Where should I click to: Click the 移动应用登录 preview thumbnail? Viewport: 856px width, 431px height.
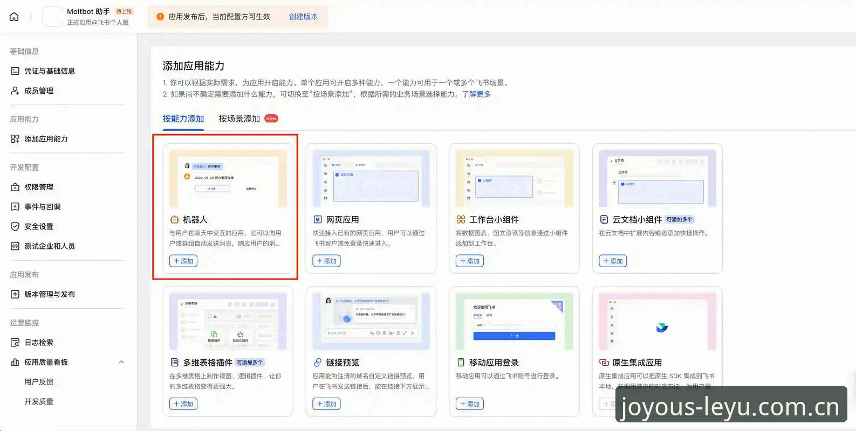pos(515,321)
